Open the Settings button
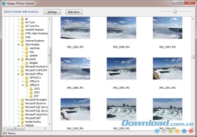Viewport: 197px width, 137px height. coord(52,12)
